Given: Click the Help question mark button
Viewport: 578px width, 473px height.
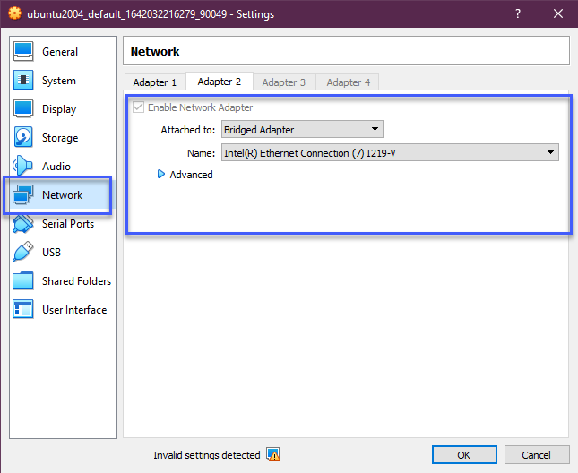Looking at the screenshot, I should click(x=517, y=14).
